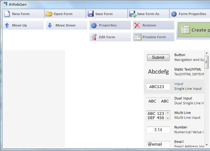Click the Preview Form button label
This screenshot has height=151, width=210.
[x=154, y=37]
